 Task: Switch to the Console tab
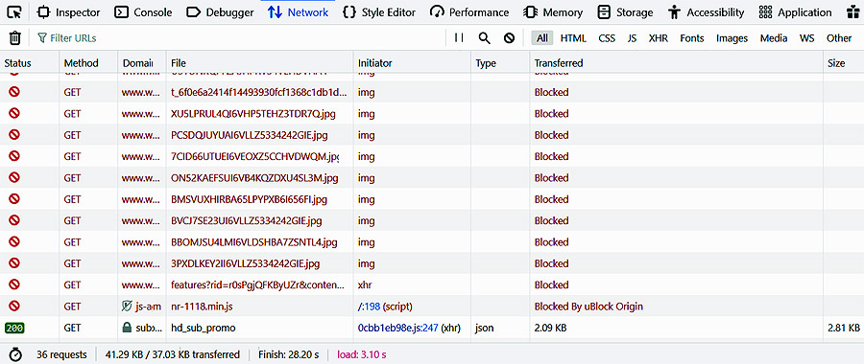tap(143, 12)
